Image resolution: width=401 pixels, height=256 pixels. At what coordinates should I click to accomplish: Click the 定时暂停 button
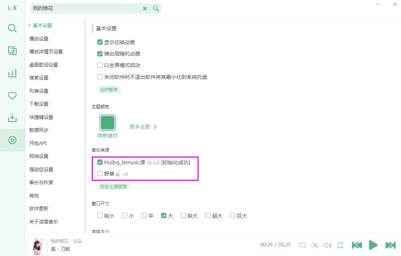click(x=109, y=89)
